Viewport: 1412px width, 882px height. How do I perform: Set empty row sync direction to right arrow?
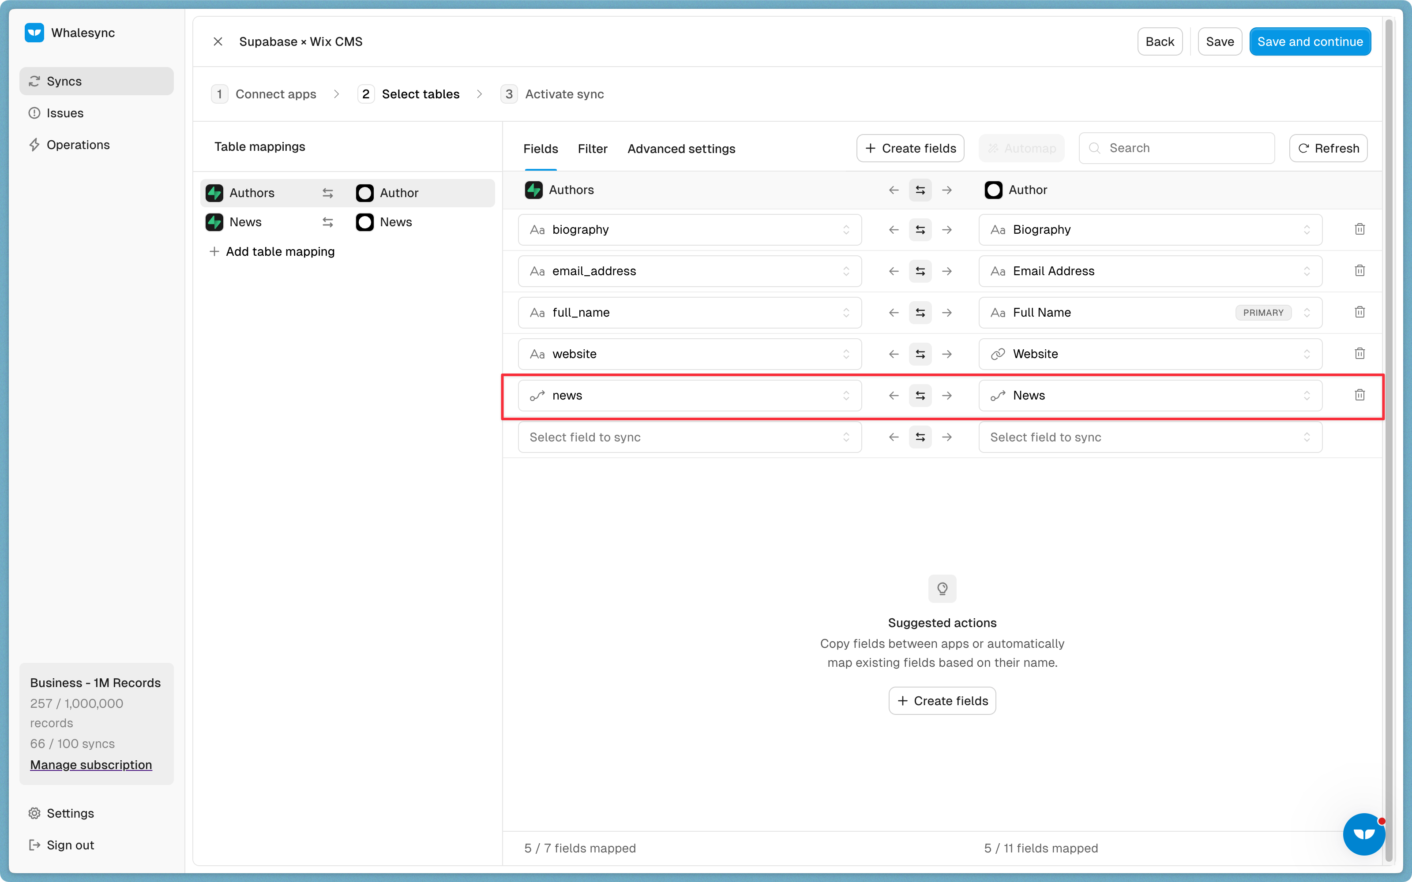[x=947, y=437]
